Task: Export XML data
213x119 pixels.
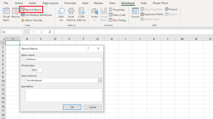Action: coord(171,14)
